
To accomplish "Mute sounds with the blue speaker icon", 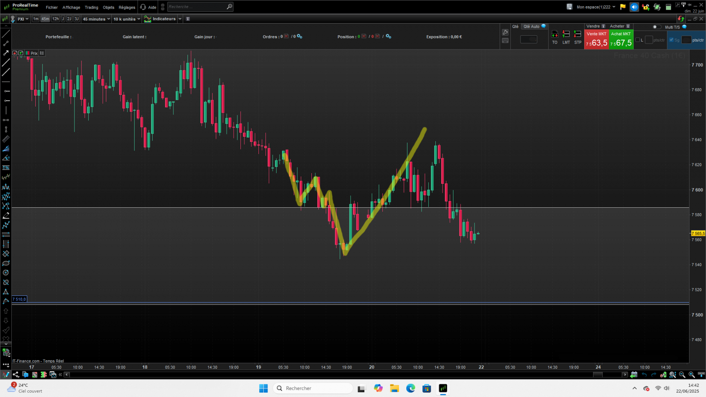I will click(x=634, y=7).
